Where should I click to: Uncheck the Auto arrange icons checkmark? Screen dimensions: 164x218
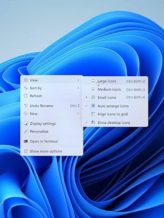[x=86, y=106]
